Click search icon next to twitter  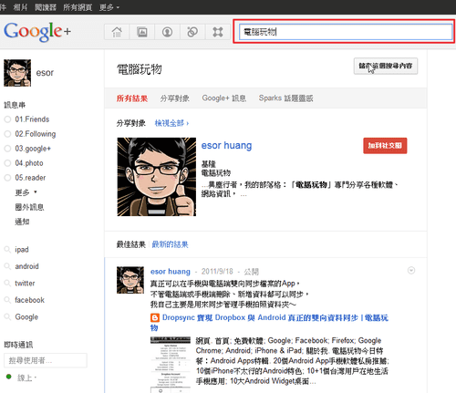pyautogui.click(x=7, y=284)
